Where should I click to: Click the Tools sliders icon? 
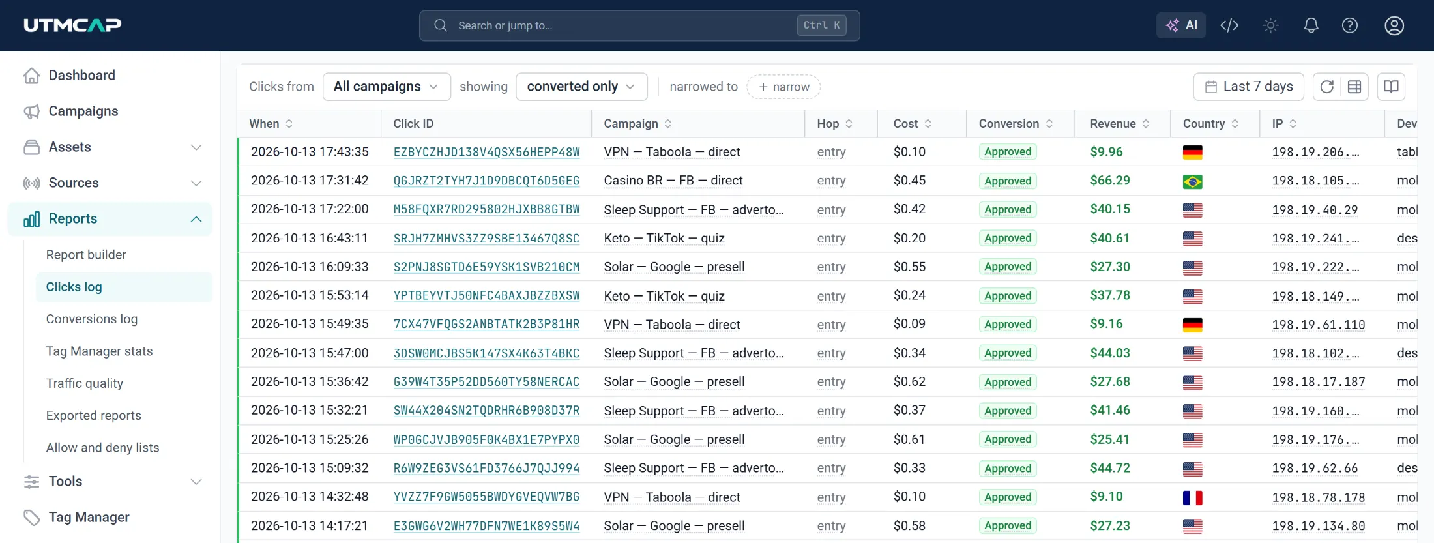(x=31, y=482)
